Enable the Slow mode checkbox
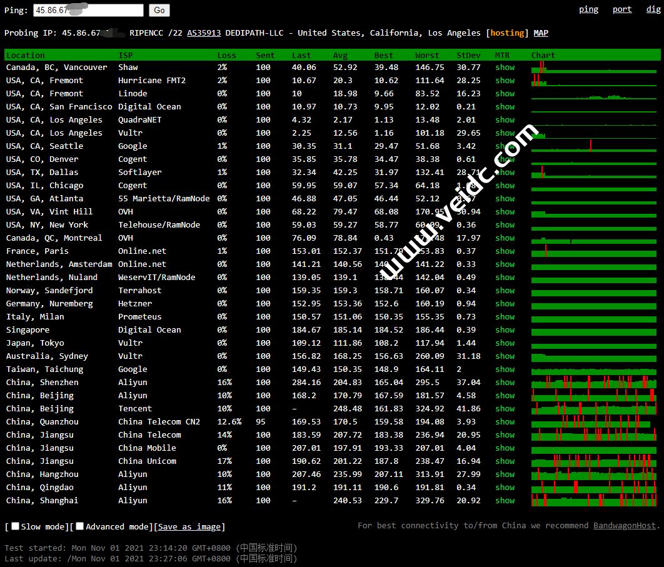The height and width of the screenshot is (567, 664). coord(16,526)
